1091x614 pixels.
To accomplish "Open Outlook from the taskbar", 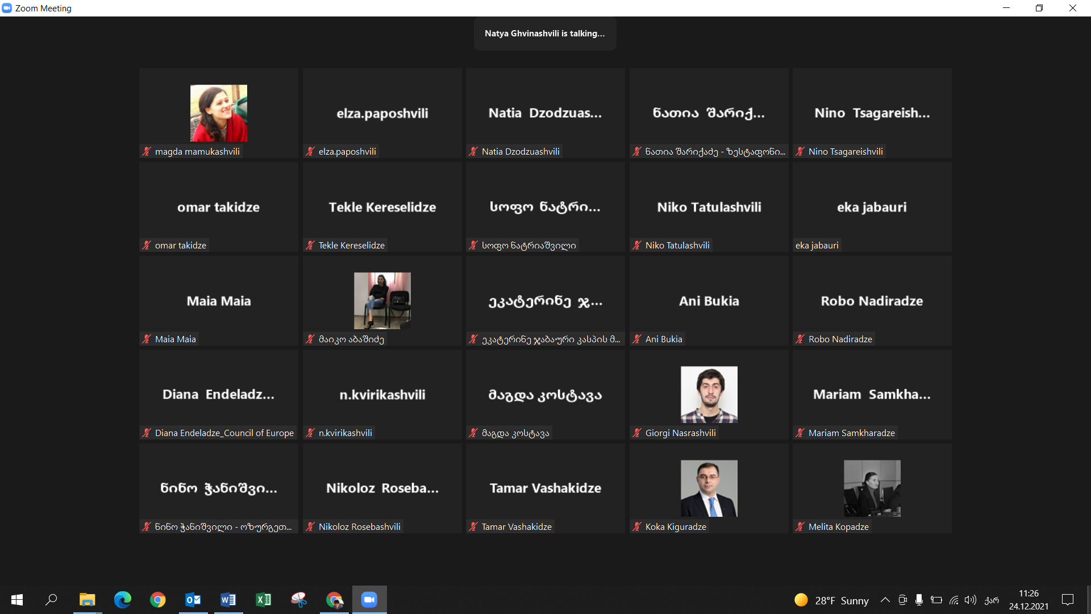I will click(x=193, y=600).
